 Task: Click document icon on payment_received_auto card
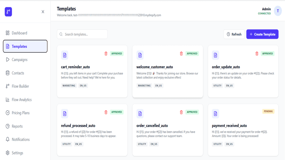pos(215,114)
